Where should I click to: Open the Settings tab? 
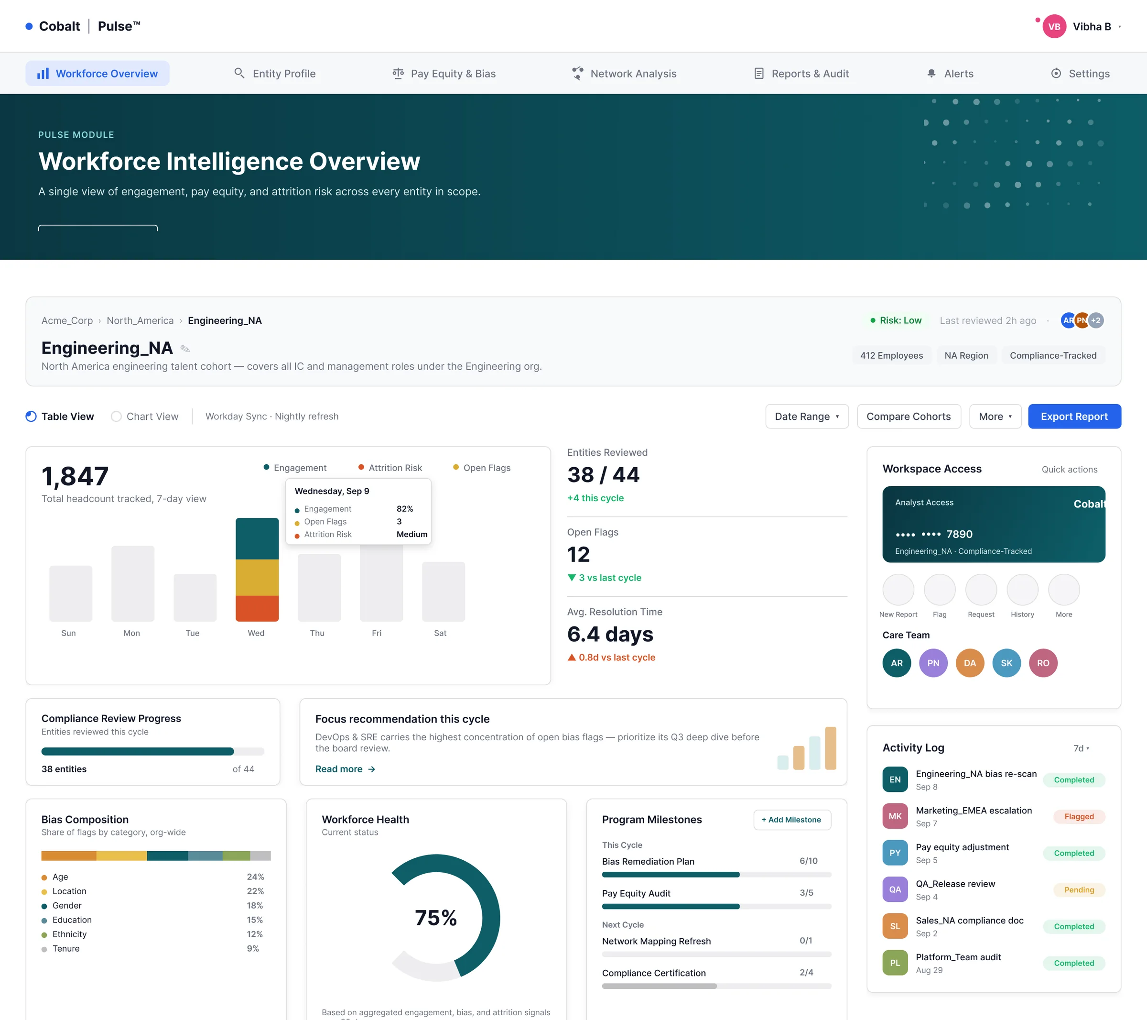pyautogui.click(x=1080, y=74)
